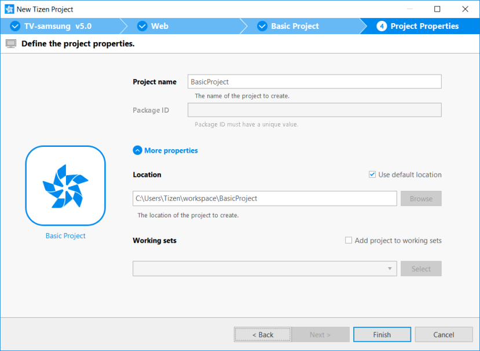Click the monitor icon beside Define the project properties

[x=11, y=44]
